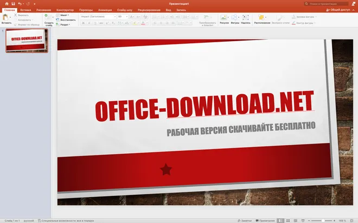This screenshot has width=358, height=223.
Task: Open the Переходы tab
Action: (x=86, y=10)
